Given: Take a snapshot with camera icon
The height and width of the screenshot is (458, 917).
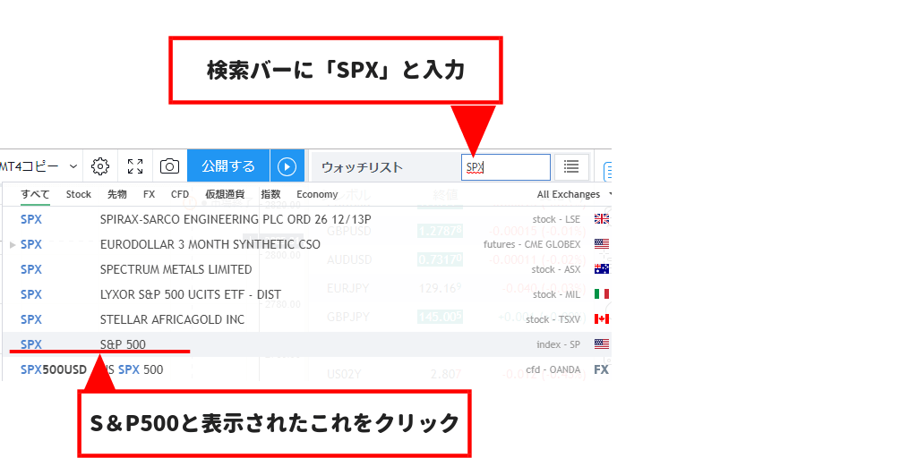Looking at the screenshot, I should [169, 166].
